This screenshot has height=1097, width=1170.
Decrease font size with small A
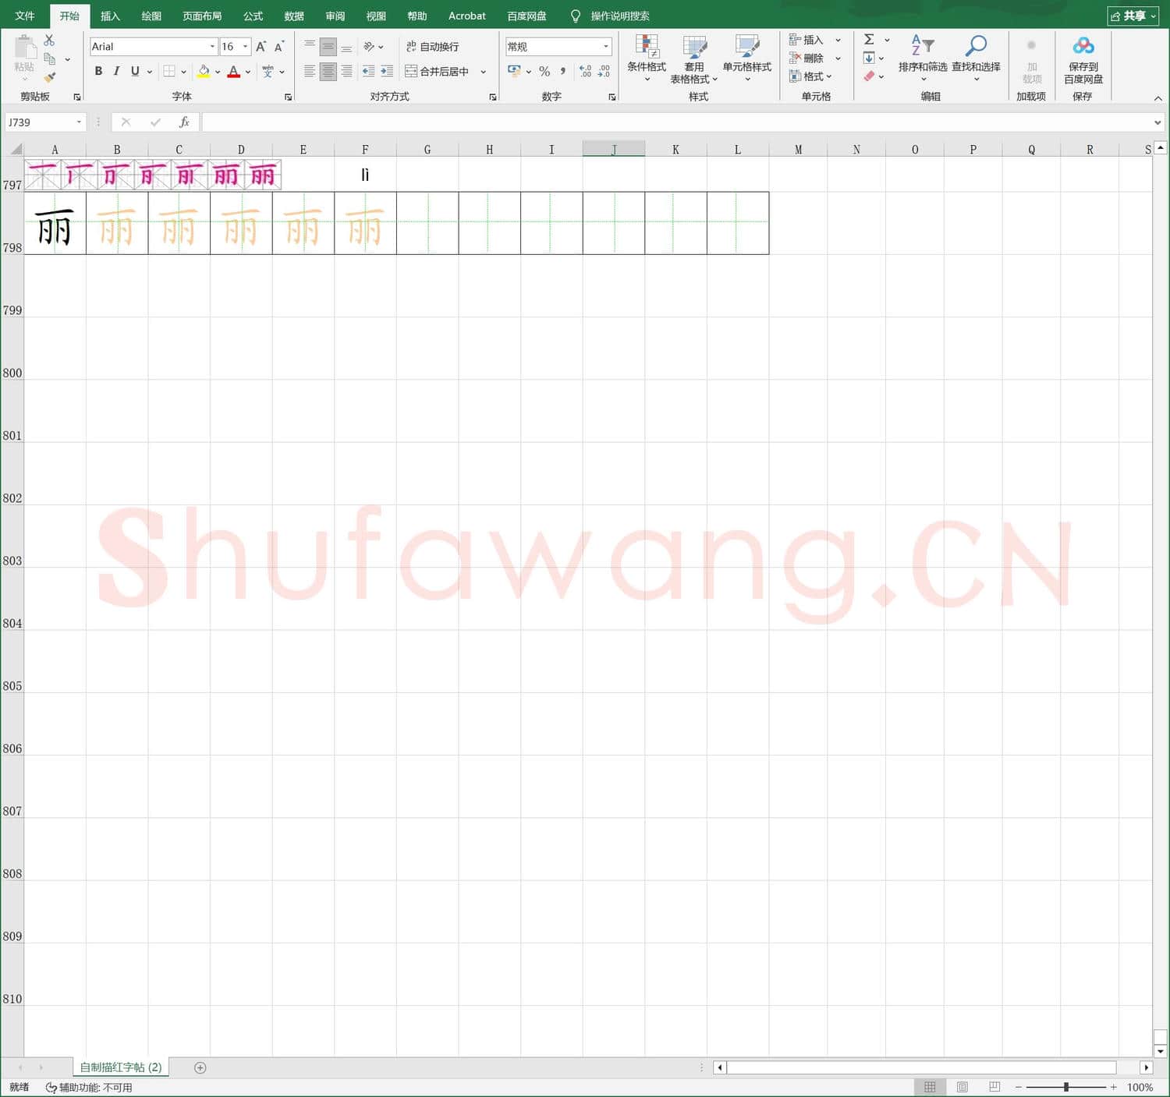point(278,47)
